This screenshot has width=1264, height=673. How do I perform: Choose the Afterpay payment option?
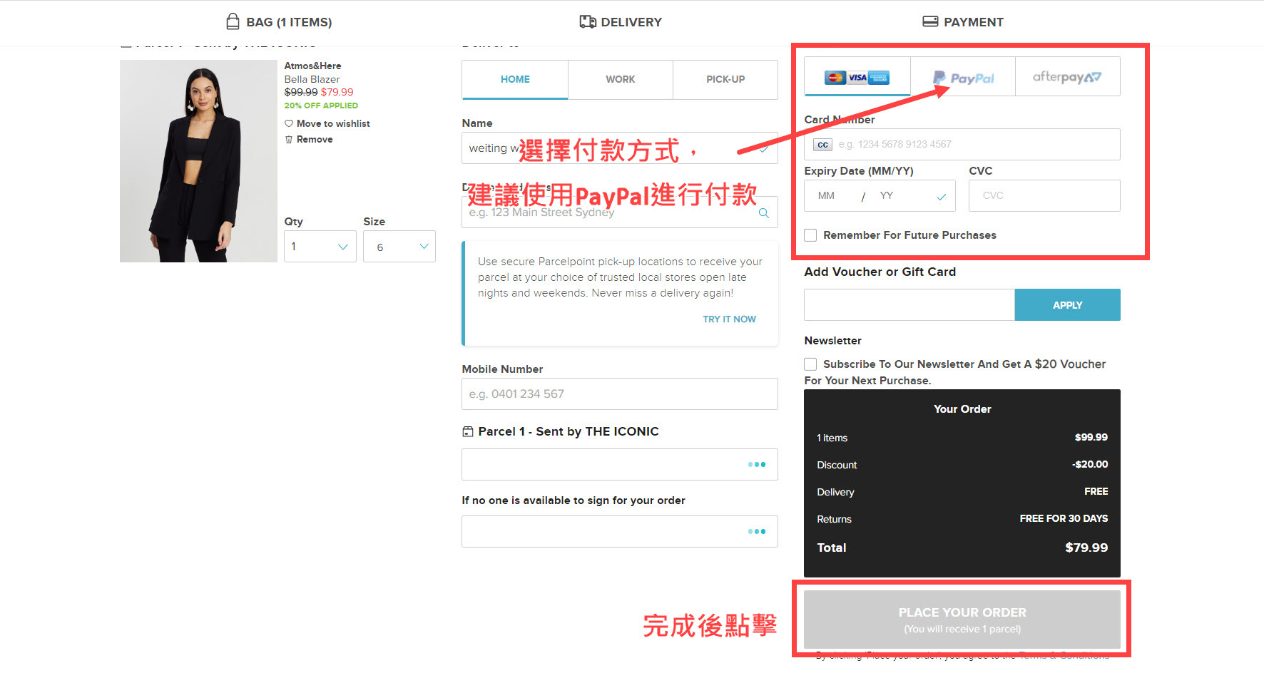1067,77
